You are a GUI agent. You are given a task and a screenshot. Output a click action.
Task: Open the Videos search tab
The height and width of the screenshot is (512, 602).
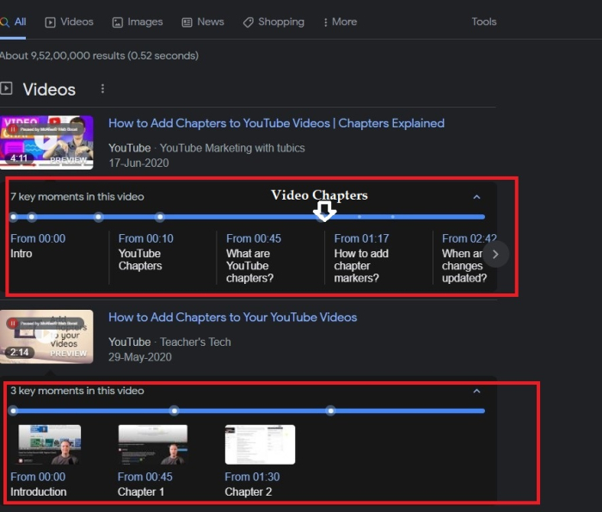69,22
